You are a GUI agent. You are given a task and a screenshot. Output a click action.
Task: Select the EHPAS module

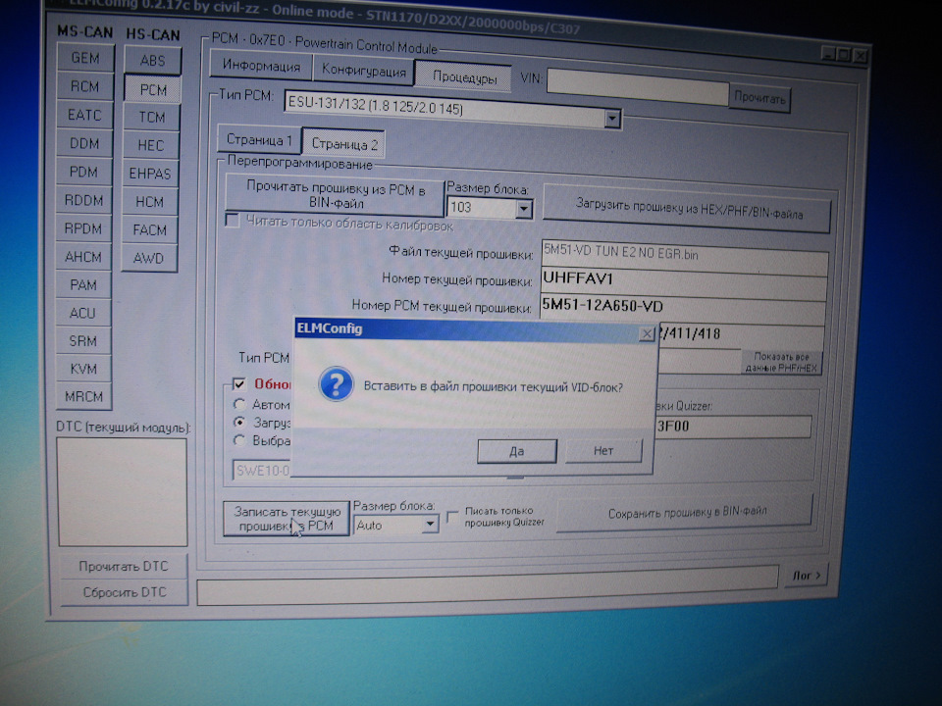150,175
